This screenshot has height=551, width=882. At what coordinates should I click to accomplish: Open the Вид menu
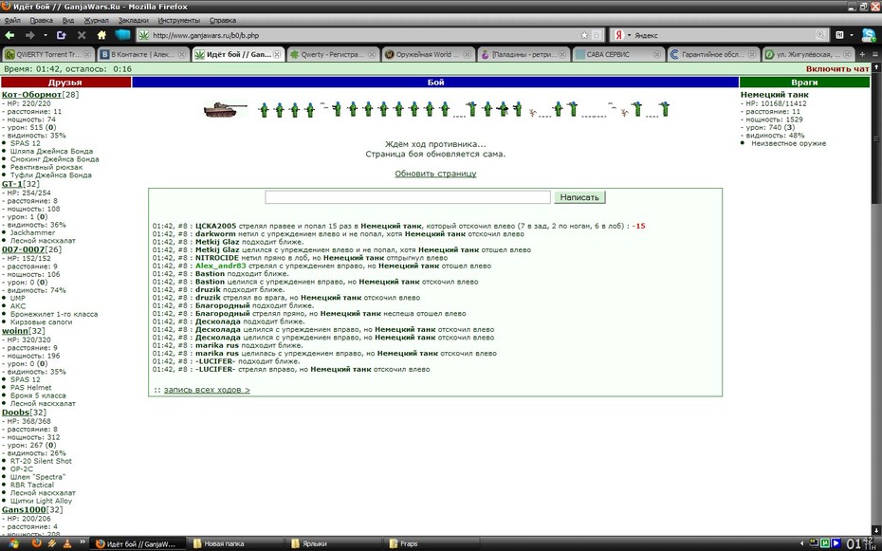pyautogui.click(x=68, y=20)
